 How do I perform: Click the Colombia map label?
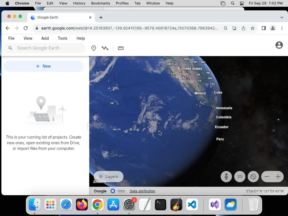(224, 117)
